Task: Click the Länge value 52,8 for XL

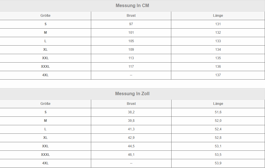Action: tap(218, 138)
